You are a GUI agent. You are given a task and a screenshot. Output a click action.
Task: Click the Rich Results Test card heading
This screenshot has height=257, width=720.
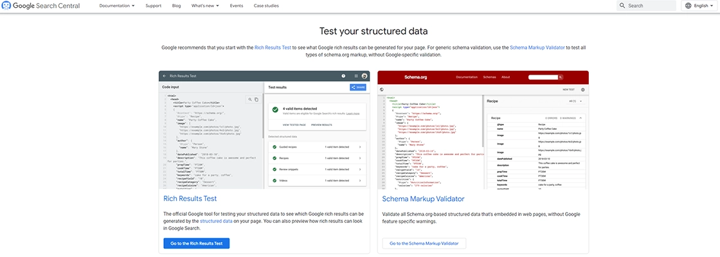tap(190, 199)
